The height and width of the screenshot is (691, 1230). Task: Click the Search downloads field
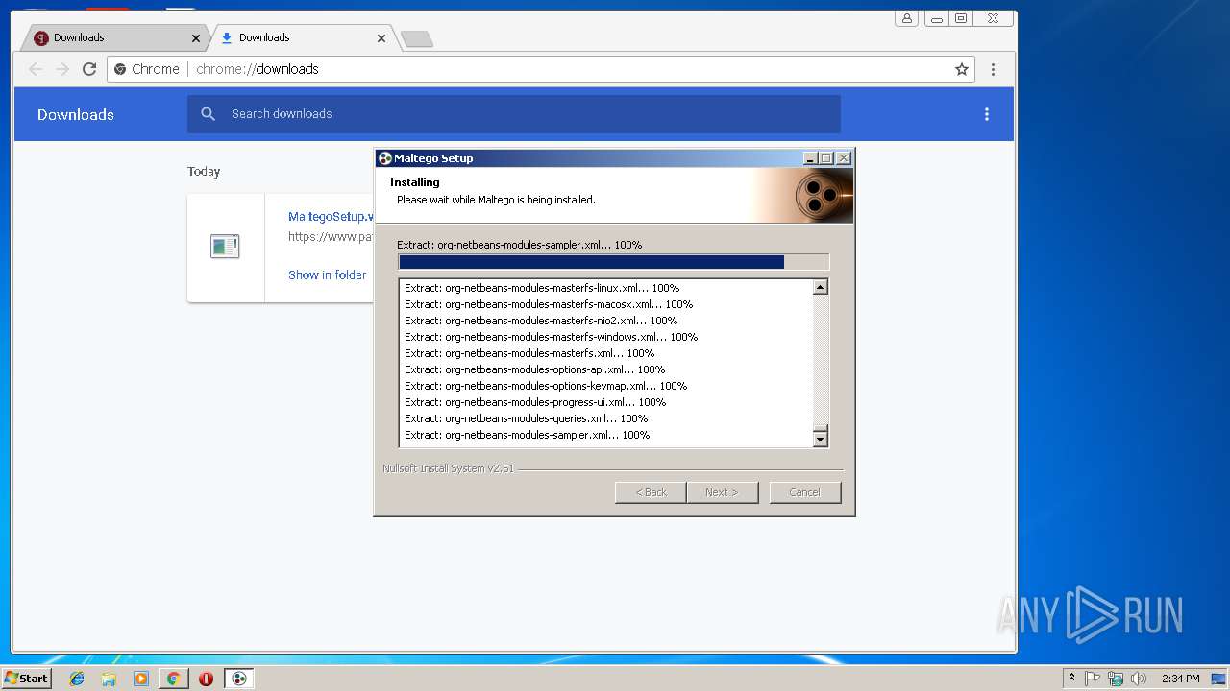[514, 114]
